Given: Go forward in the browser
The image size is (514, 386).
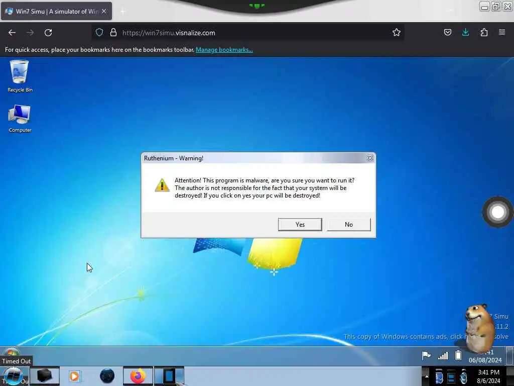Looking at the screenshot, I should (30, 33).
